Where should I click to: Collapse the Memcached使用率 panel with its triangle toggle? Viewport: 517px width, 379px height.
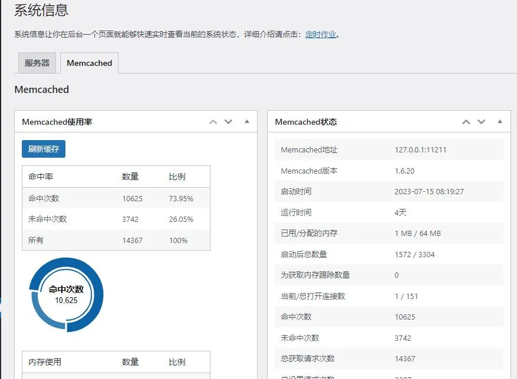247,122
